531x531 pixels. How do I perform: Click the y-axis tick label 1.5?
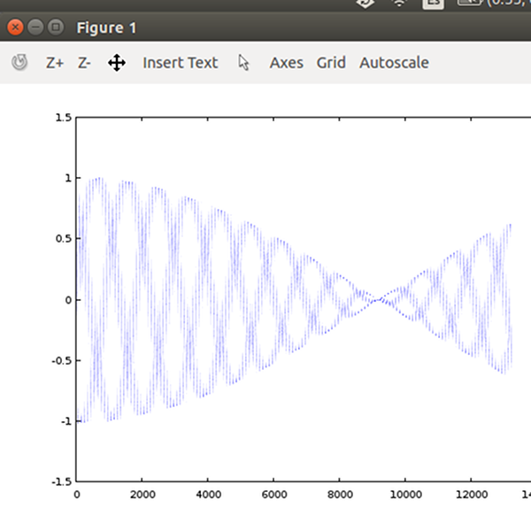click(63, 117)
